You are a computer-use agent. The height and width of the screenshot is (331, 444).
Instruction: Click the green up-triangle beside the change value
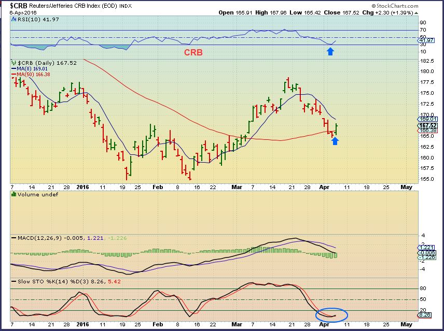coord(416,13)
